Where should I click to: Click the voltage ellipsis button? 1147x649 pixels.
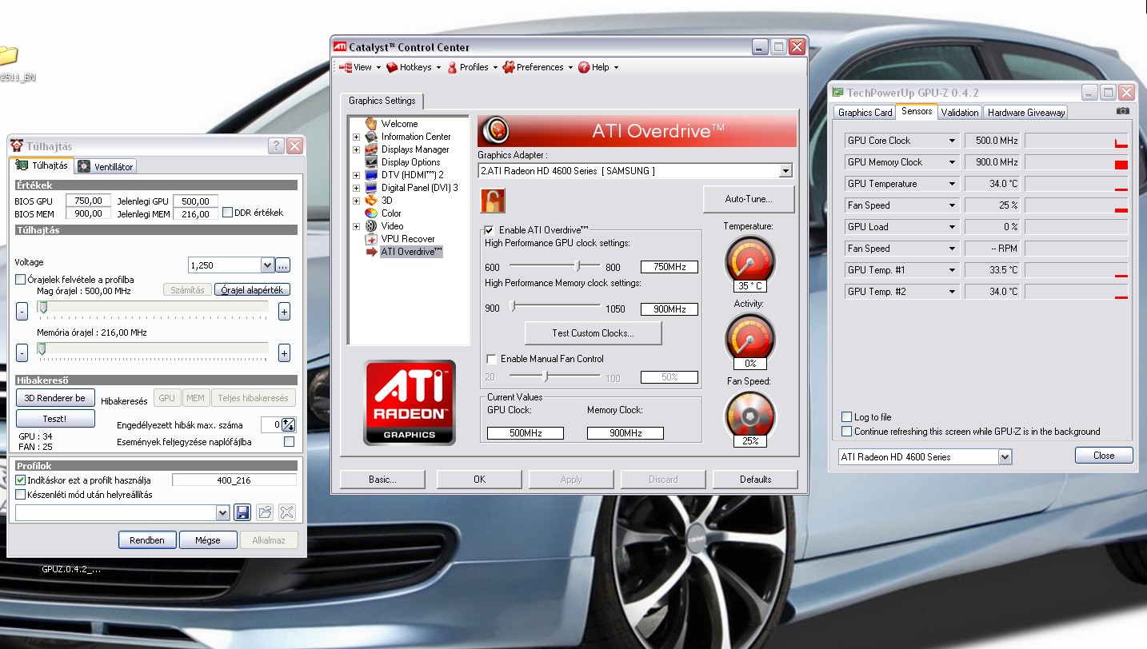click(x=284, y=265)
